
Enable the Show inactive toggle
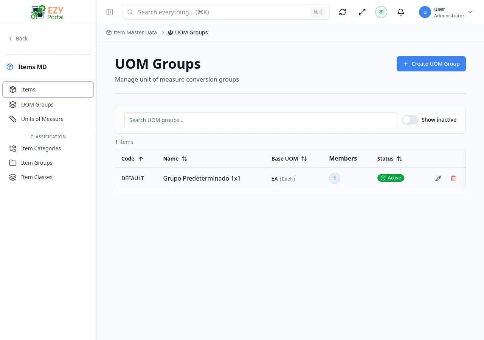point(410,119)
